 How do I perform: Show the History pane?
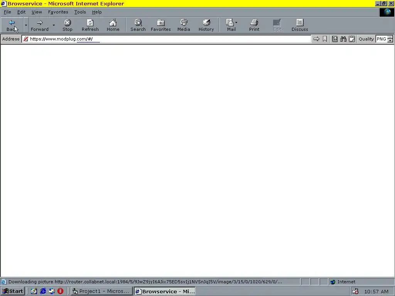206,25
